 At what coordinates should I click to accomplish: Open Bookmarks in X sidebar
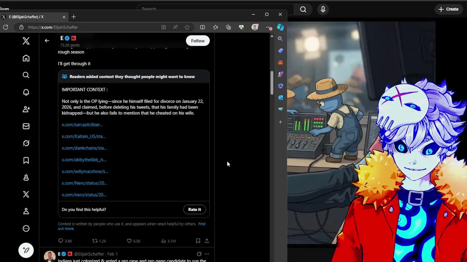pos(26,160)
